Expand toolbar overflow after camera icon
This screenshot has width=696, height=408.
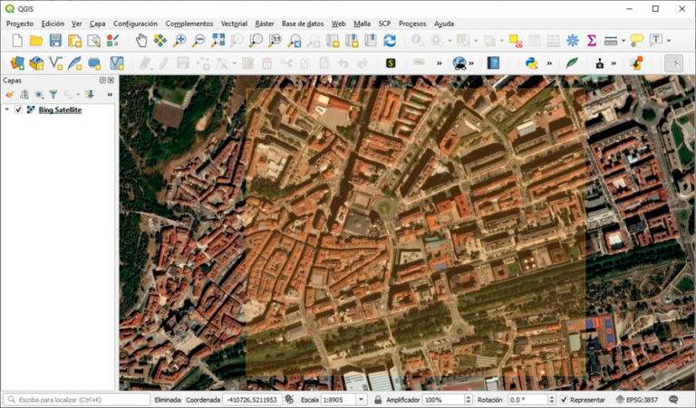coord(614,63)
